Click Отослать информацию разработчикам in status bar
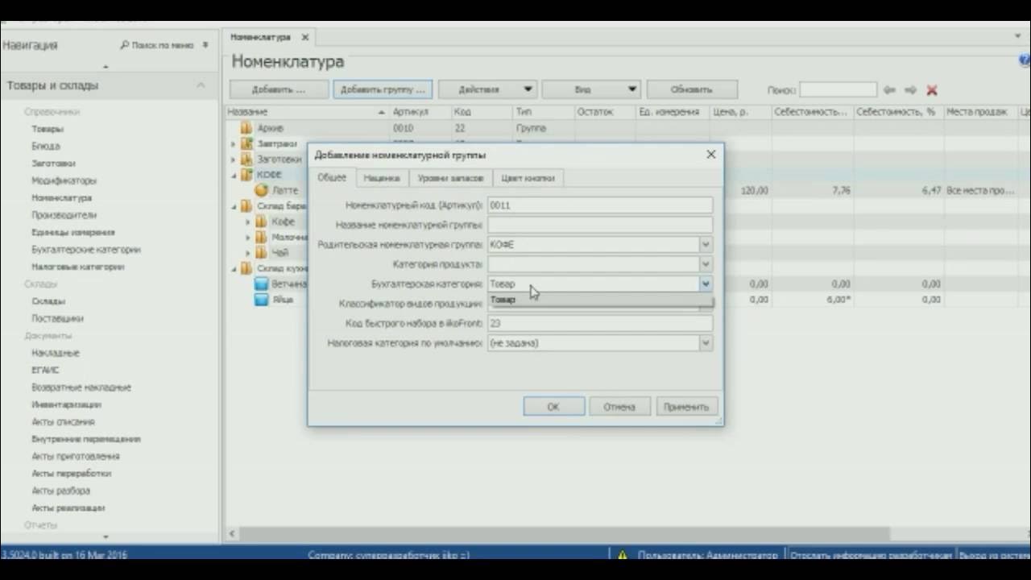 tap(870, 555)
